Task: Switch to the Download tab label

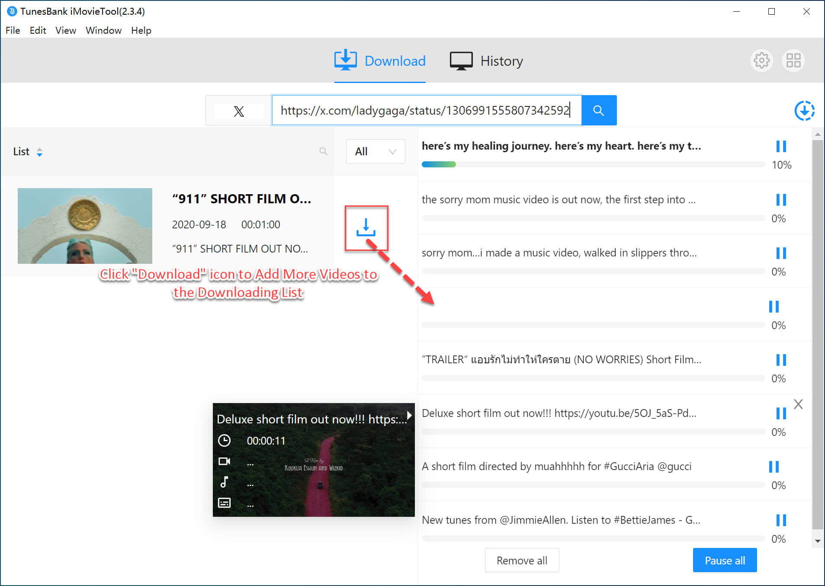Action: [395, 61]
